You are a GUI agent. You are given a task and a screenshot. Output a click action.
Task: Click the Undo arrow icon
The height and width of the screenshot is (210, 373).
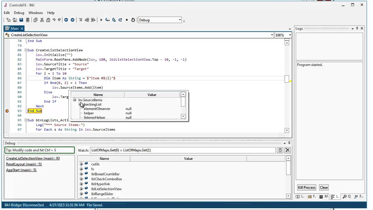click(54, 20)
